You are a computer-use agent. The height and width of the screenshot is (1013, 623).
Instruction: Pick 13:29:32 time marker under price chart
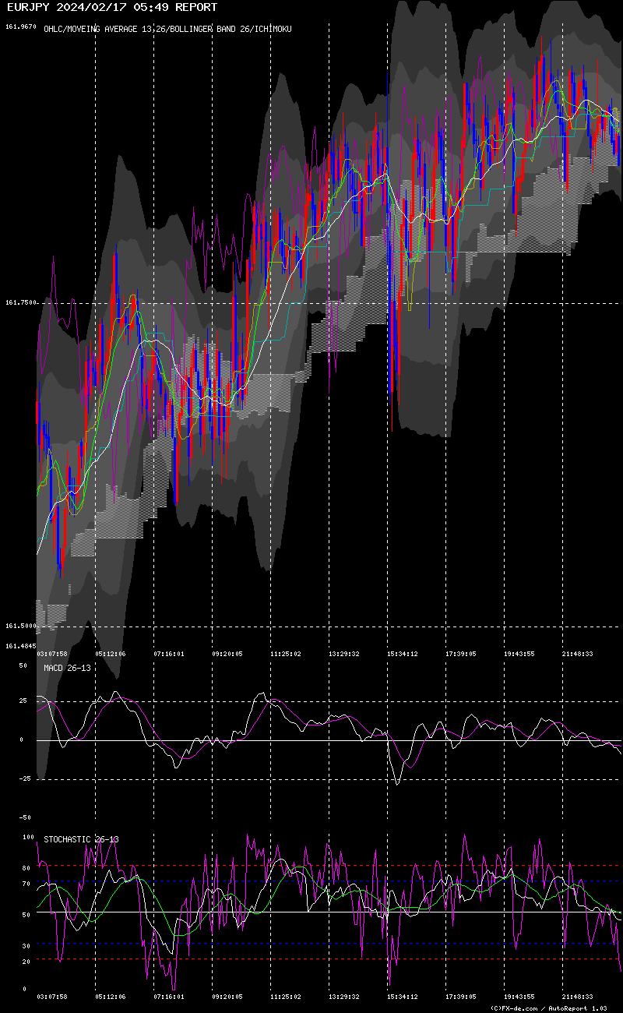point(343,655)
